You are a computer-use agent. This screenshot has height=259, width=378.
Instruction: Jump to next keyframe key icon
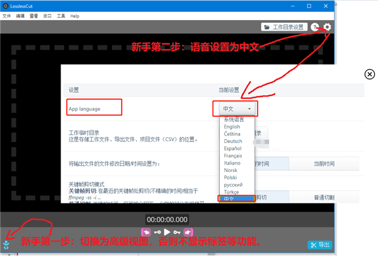pos(176,233)
